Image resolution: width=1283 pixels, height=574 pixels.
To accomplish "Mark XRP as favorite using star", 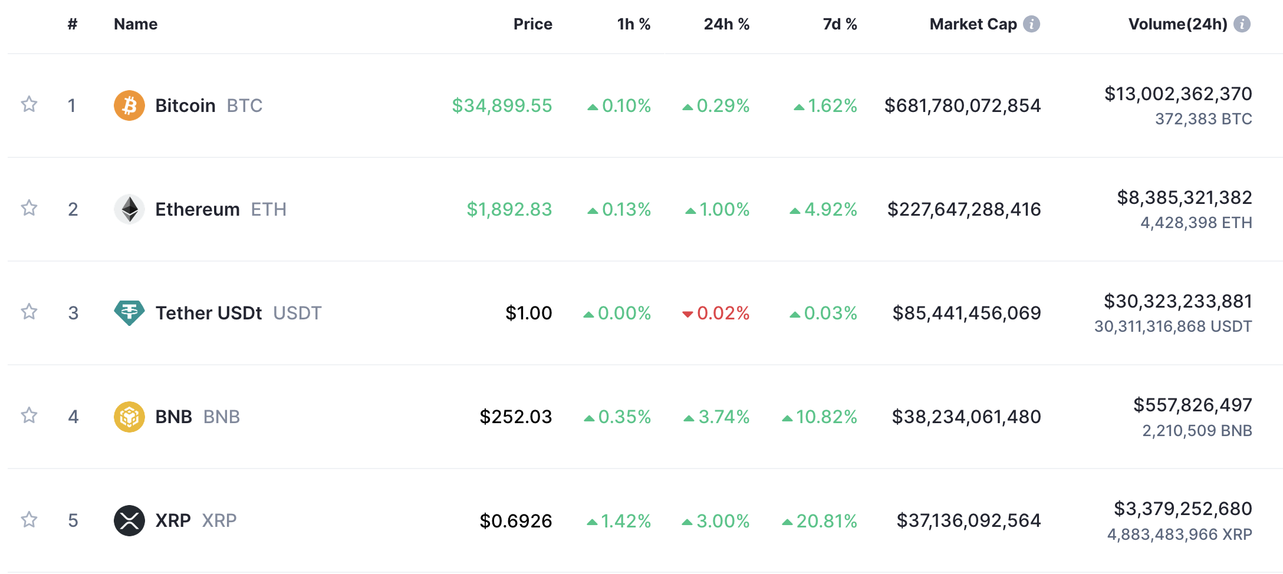I will (29, 519).
